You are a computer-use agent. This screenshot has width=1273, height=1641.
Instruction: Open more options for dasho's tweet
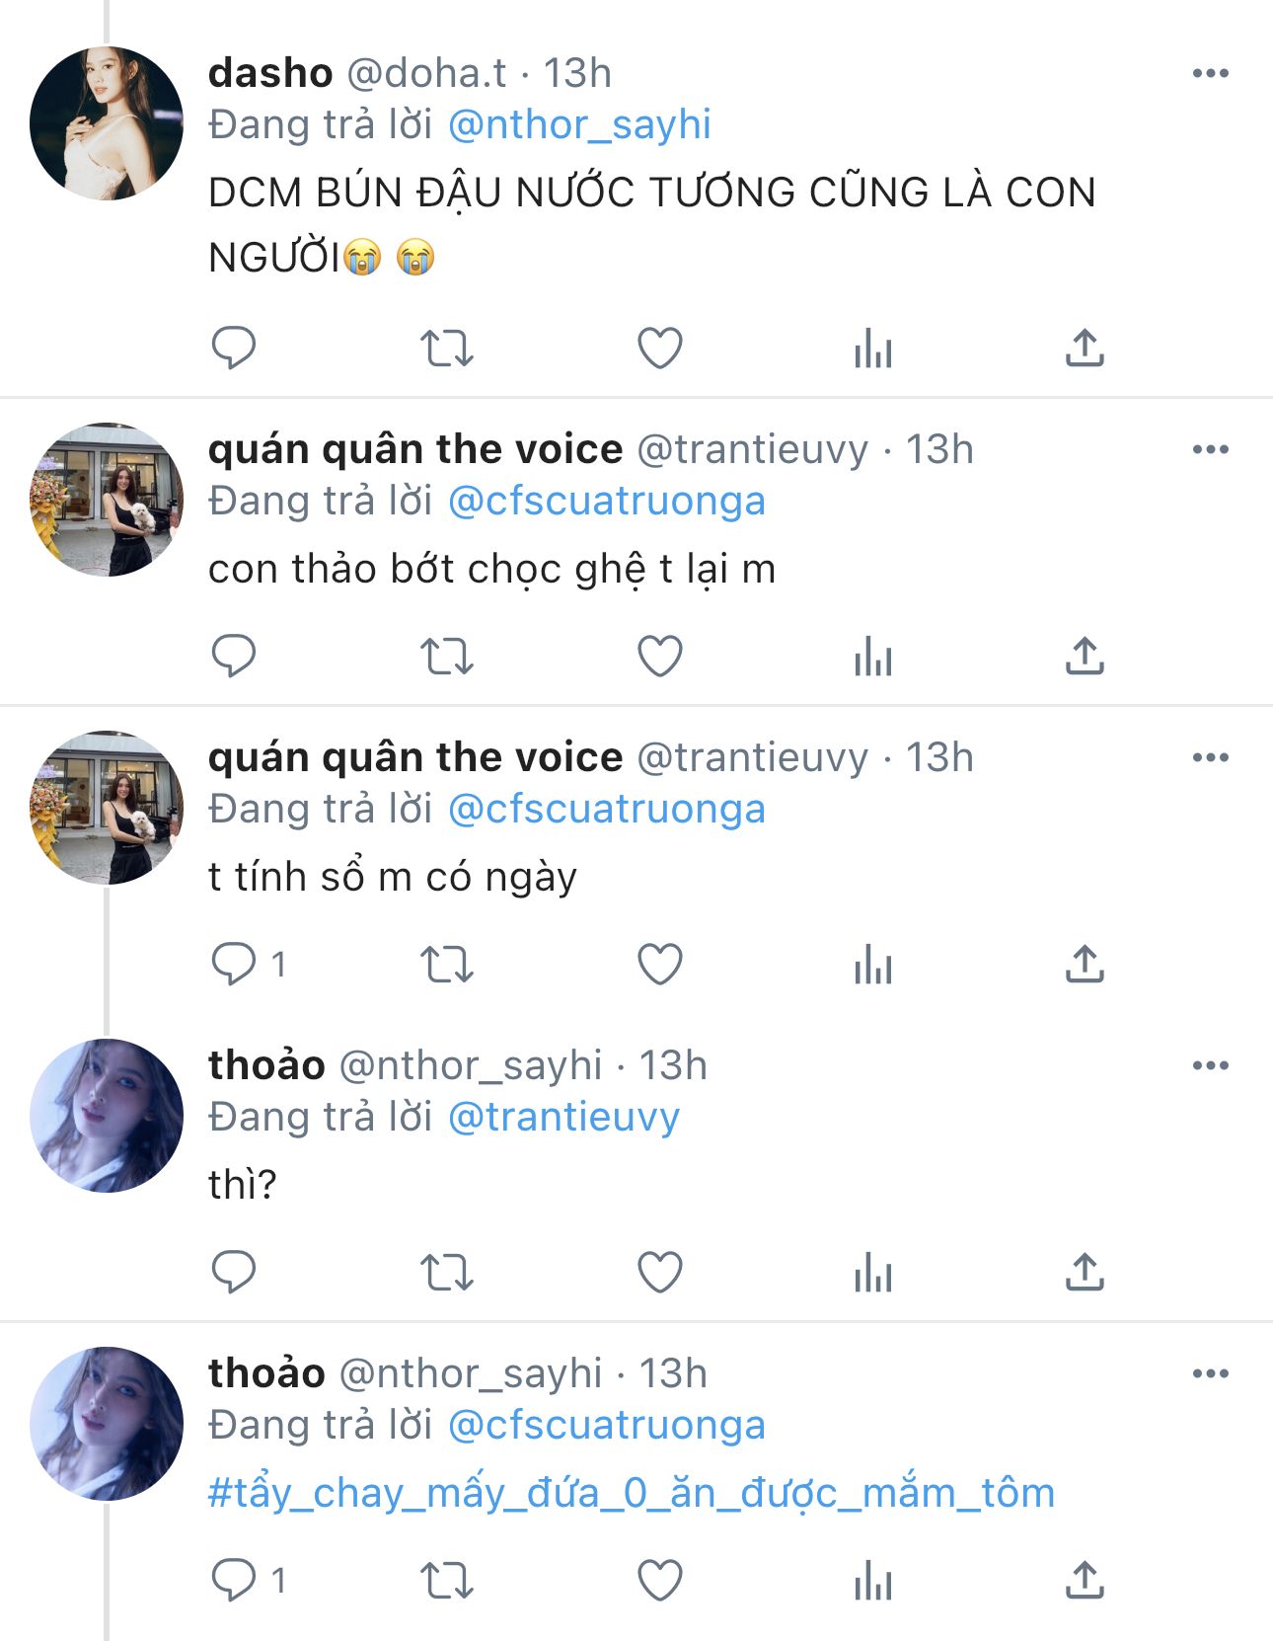point(1210,73)
